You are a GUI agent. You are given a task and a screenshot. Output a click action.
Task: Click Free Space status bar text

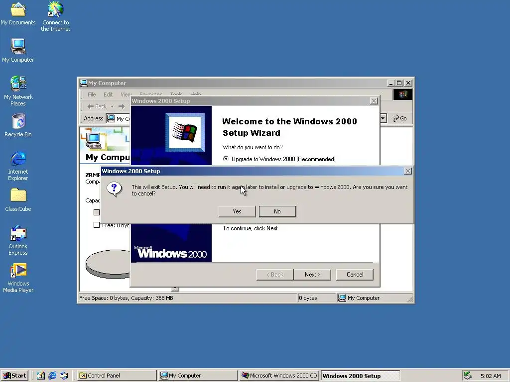click(126, 298)
